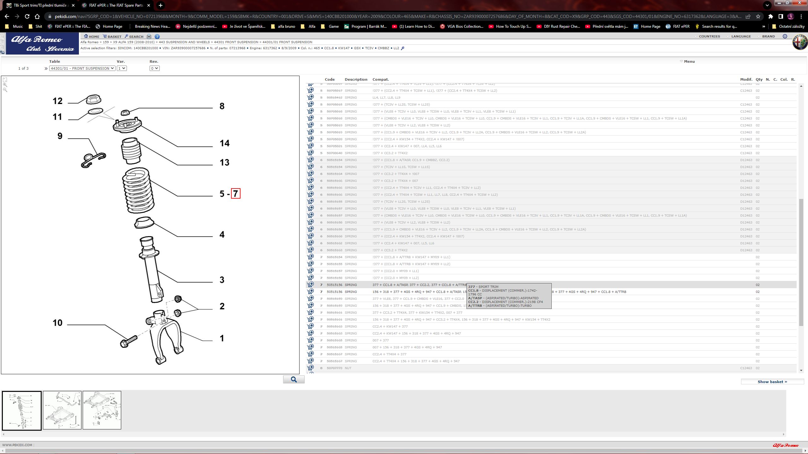Add part 50515164 SPRING to basket

pos(311,173)
